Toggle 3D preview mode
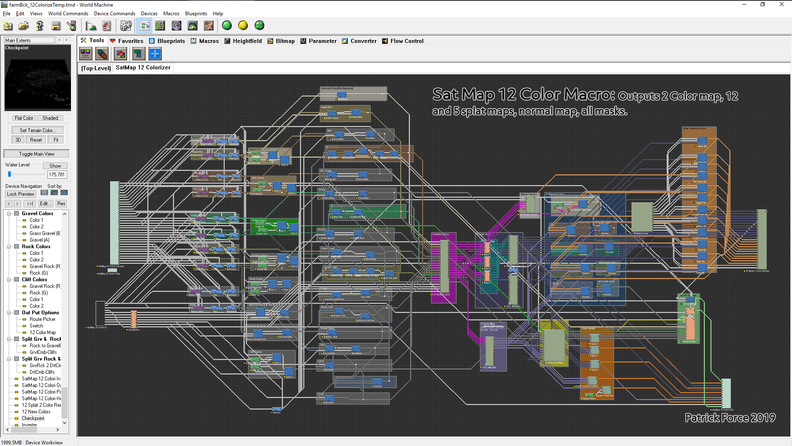The height and width of the screenshot is (446, 792). [x=18, y=140]
